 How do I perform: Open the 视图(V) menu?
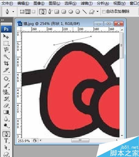click(x=119, y=3)
